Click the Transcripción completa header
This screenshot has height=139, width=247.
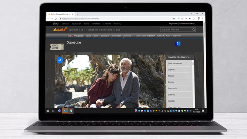(179, 57)
